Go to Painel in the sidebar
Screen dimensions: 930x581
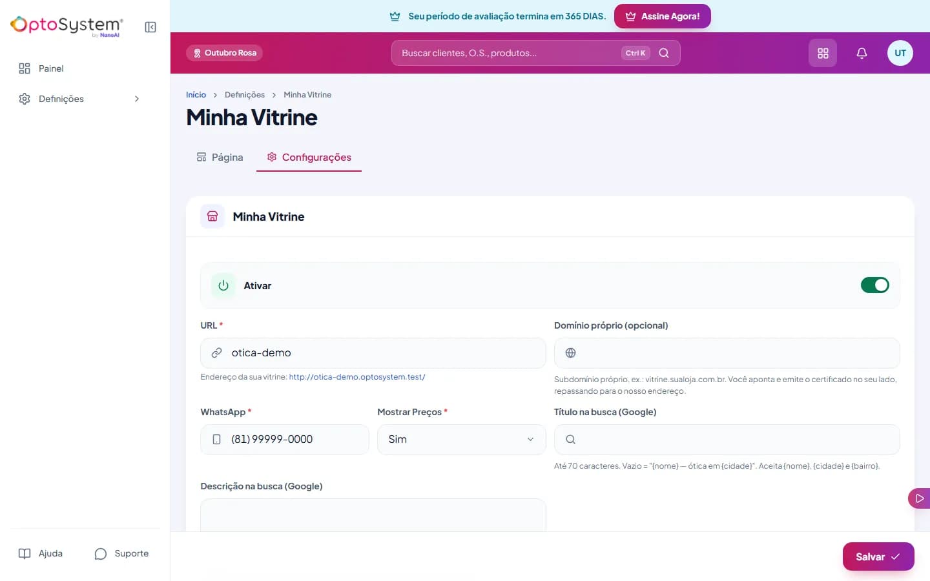pyautogui.click(x=79, y=68)
